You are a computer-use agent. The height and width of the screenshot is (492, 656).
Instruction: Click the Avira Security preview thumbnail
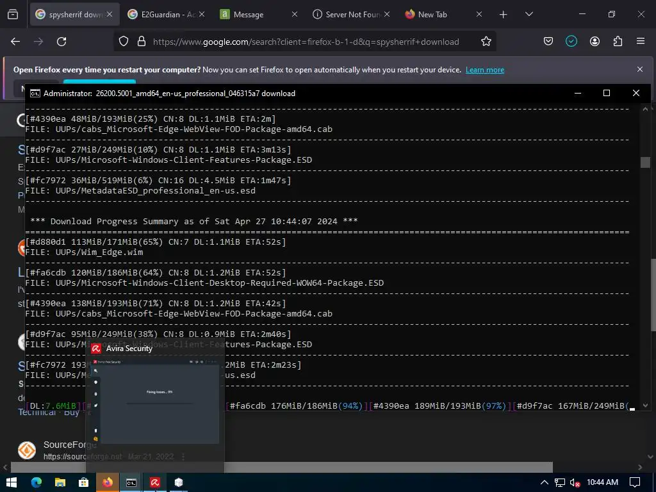(x=156, y=401)
